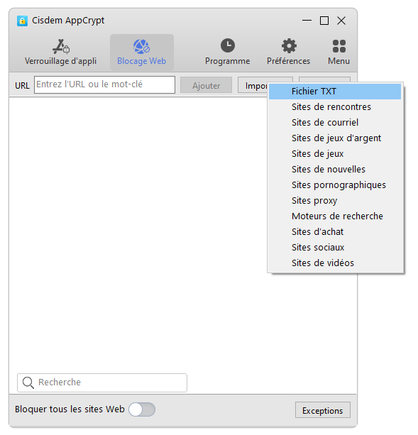Select Sites de courriel menu entry

click(x=335, y=122)
